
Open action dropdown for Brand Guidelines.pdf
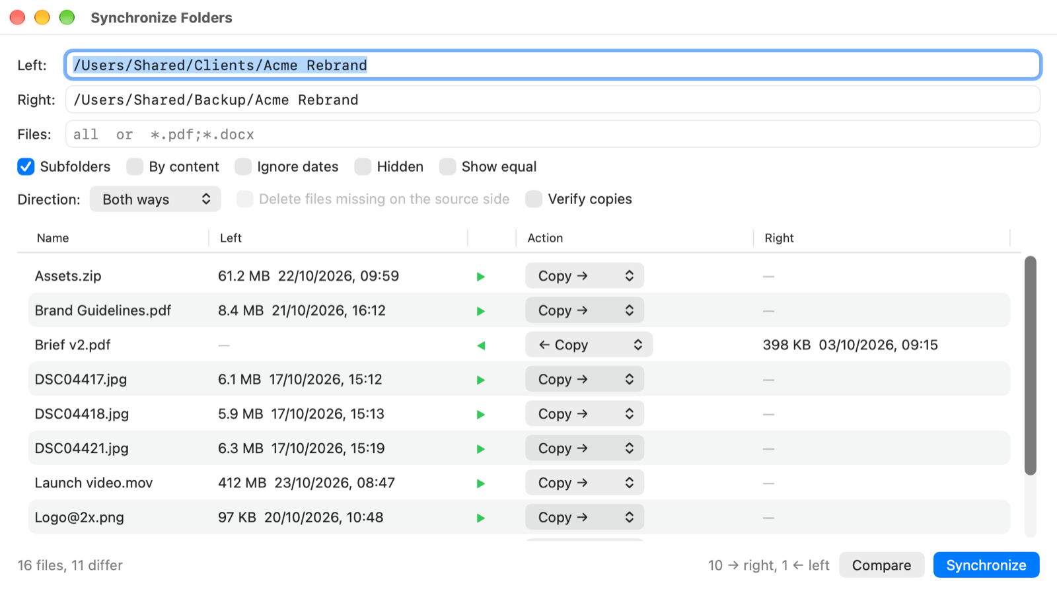585,310
